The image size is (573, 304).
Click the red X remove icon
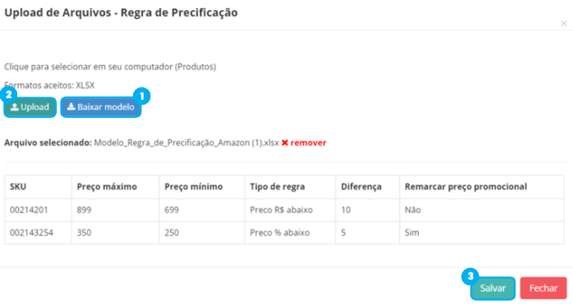pyautogui.click(x=285, y=143)
